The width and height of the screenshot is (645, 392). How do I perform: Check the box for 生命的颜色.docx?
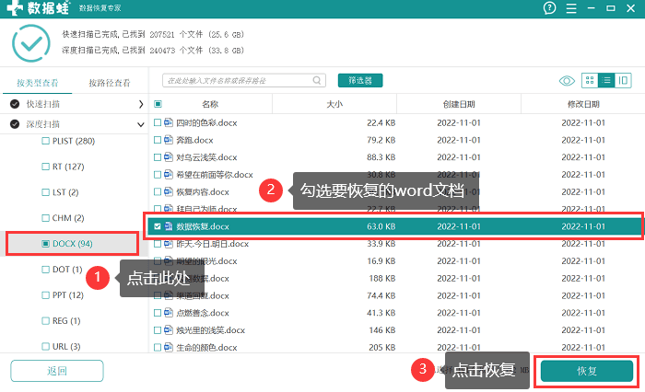pyautogui.click(x=158, y=347)
